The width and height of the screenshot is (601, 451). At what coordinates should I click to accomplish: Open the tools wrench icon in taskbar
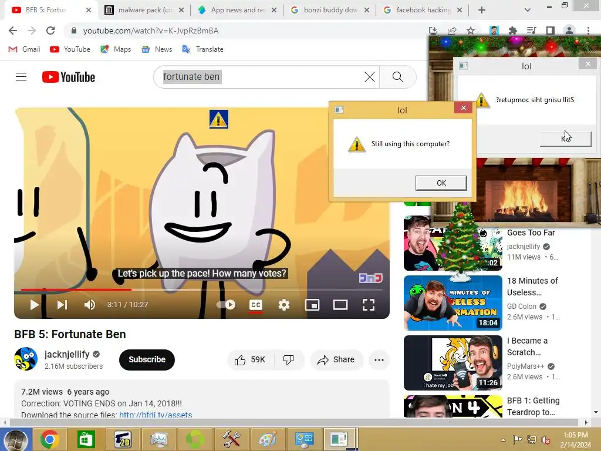(x=231, y=439)
